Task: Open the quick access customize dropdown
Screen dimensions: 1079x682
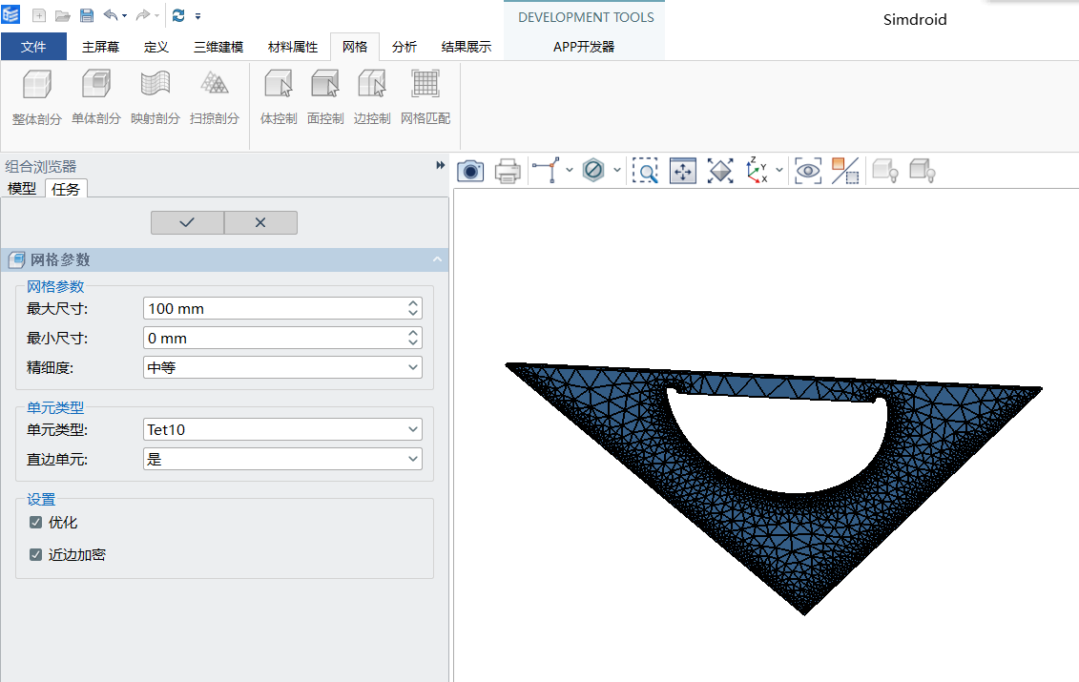Action: point(198,16)
